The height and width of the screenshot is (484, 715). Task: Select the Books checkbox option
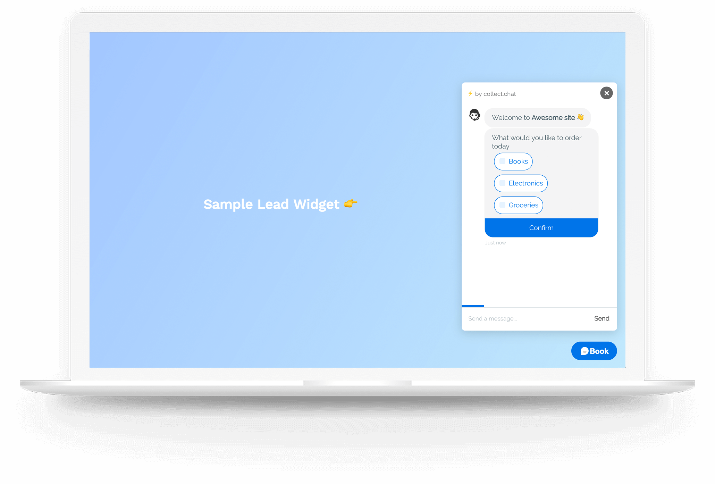[501, 161]
